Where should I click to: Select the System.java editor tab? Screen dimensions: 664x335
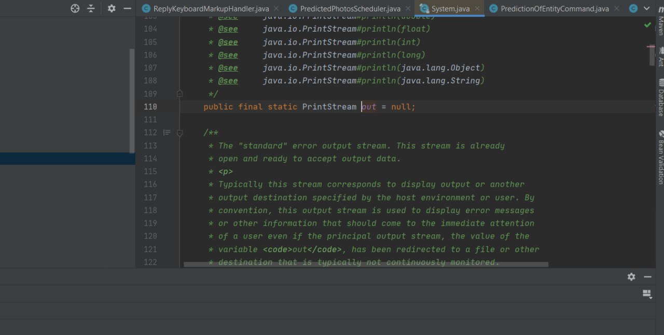point(450,9)
